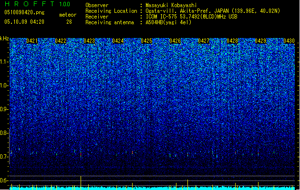Click the meteor count value 26
Viewport: 300px width, 190px height.
pos(69,22)
